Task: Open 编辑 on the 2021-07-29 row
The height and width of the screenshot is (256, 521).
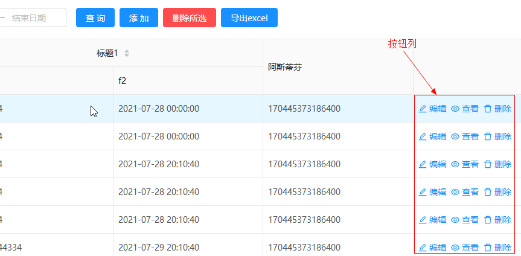Action: click(432, 248)
